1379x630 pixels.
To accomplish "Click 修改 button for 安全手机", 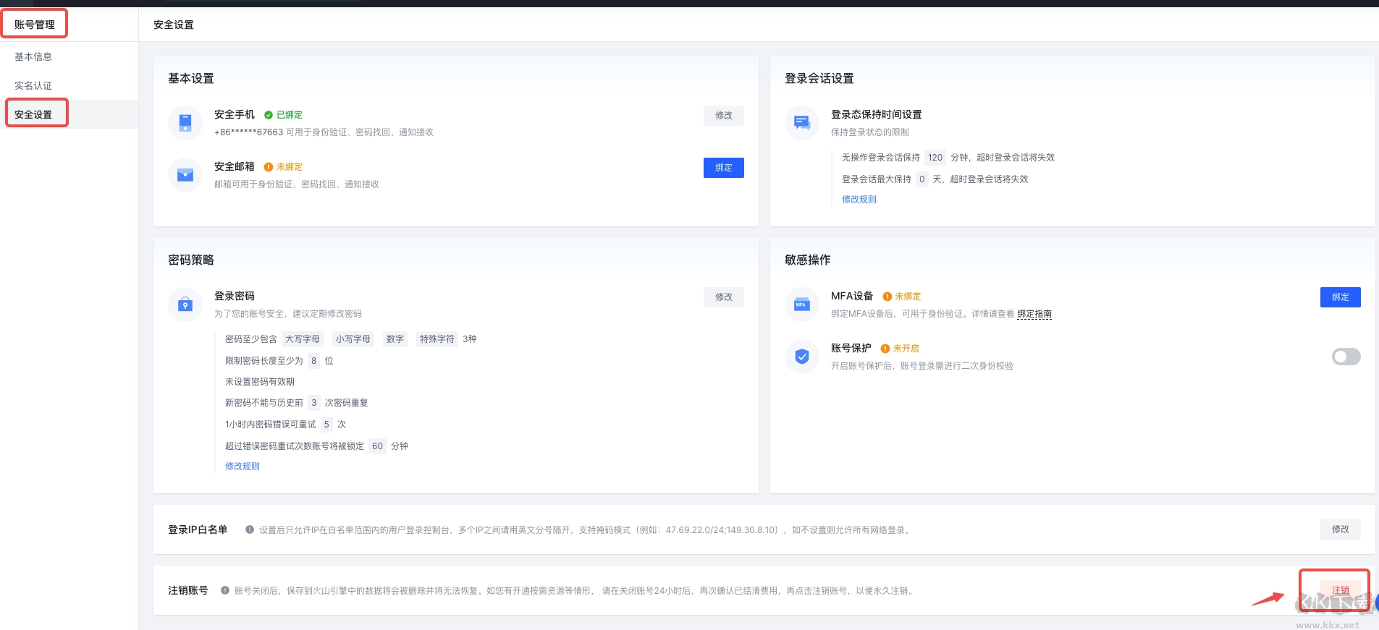I will [723, 116].
